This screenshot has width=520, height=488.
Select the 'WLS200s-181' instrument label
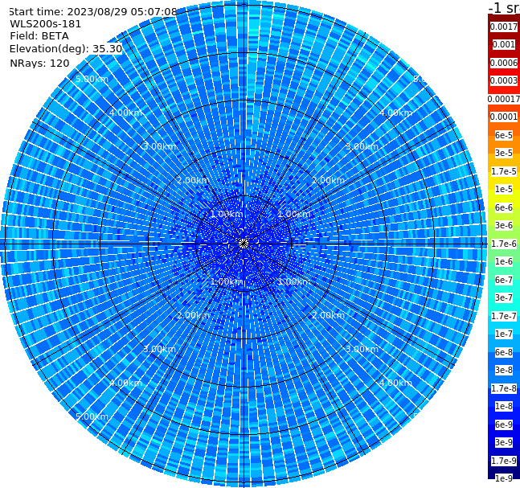[46, 24]
